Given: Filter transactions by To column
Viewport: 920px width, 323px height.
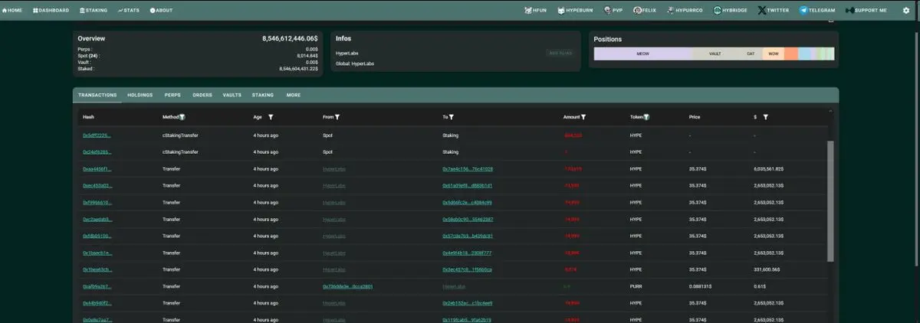Looking at the screenshot, I should coord(451,117).
